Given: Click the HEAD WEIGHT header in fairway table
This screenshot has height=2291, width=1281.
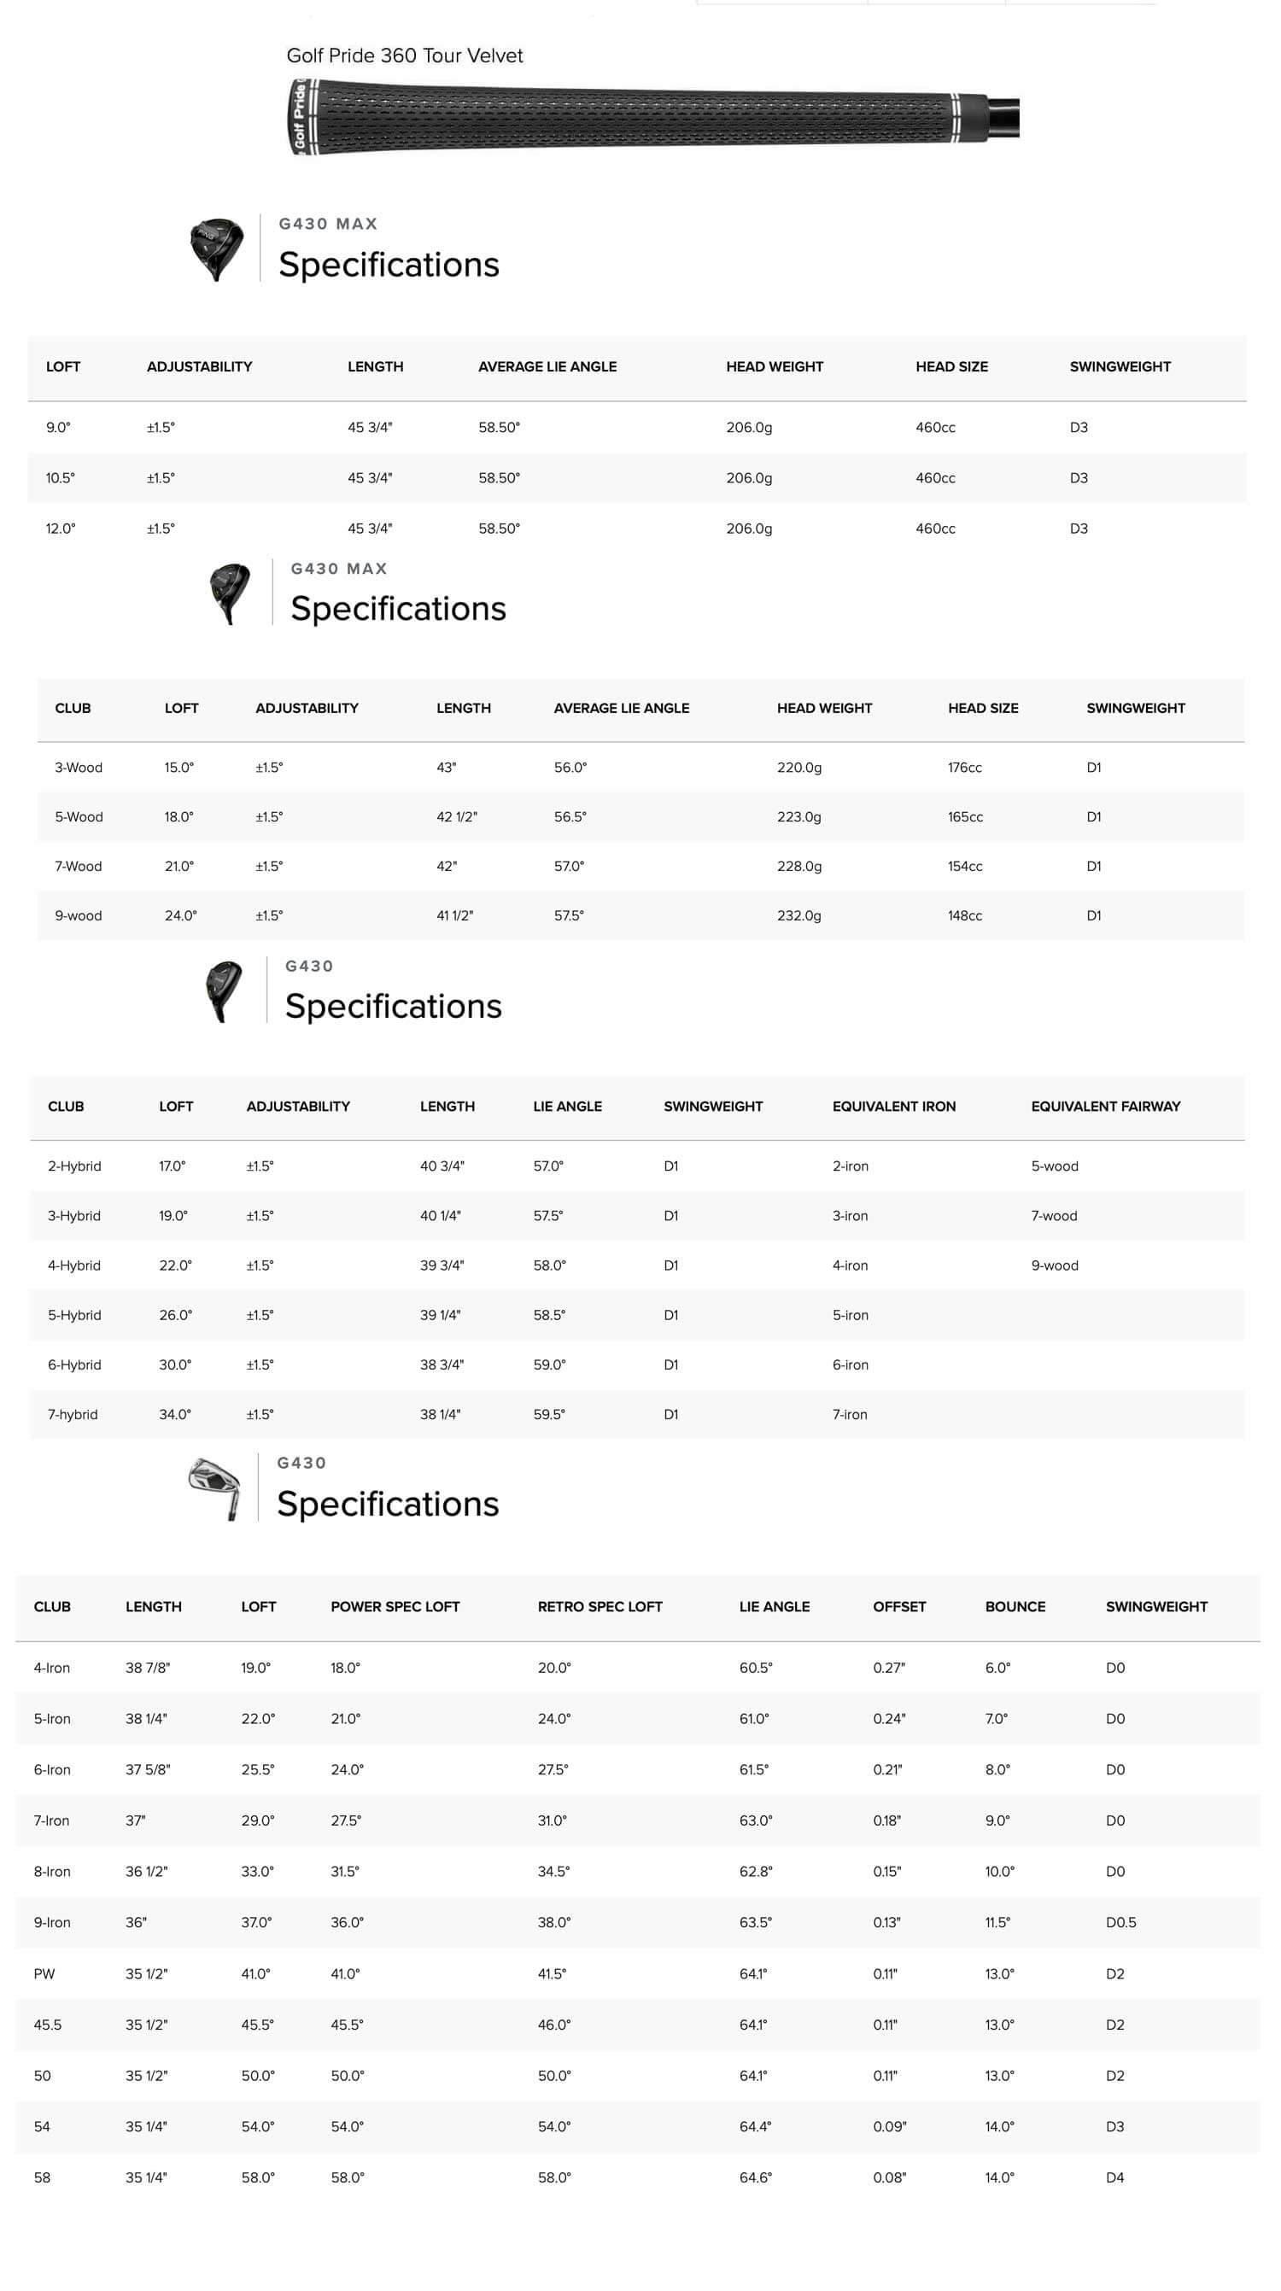Looking at the screenshot, I should pyautogui.click(x=824, y=708).
